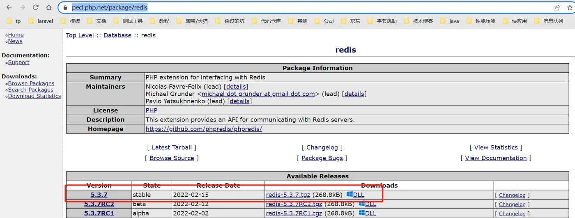
Task: Open the 代码仓库 bookmark folder
Action: tap(266, 21)
